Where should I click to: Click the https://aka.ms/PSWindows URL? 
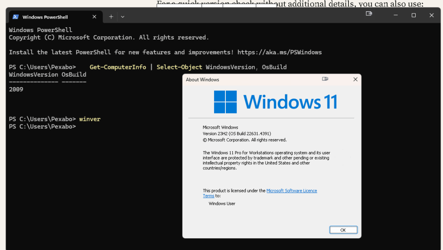point(280,52)
